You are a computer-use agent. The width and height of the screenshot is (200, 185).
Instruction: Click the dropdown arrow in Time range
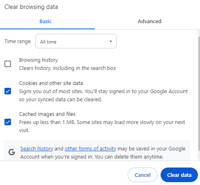(111, 41)
